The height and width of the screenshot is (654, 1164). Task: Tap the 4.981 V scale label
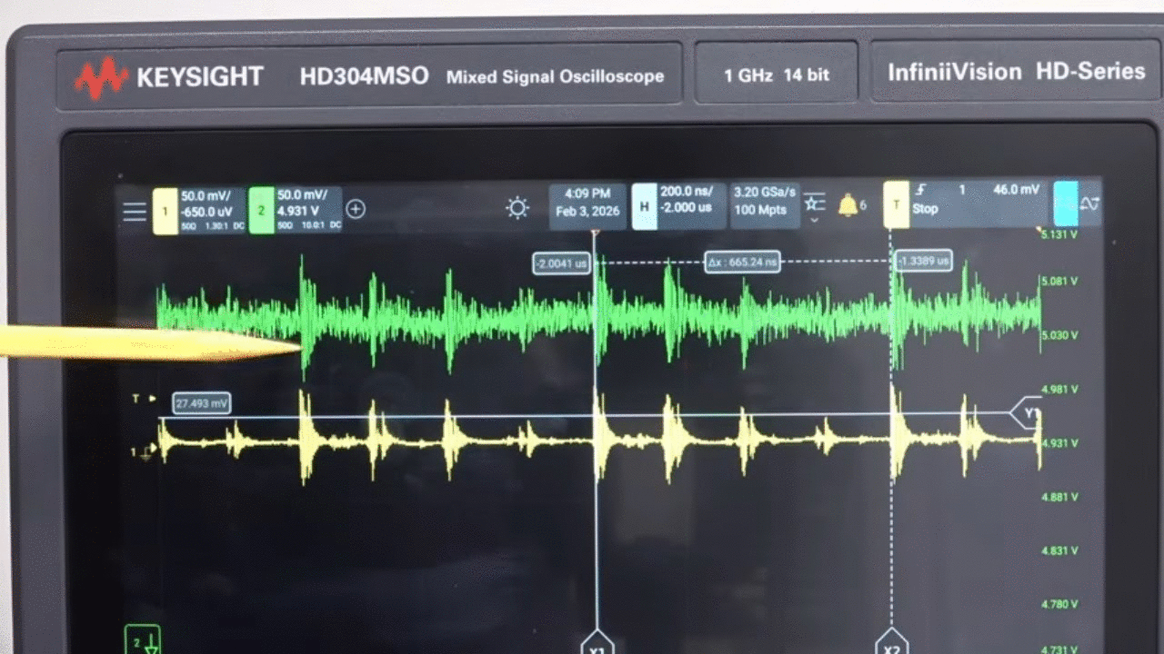(x=1059, y=389)
